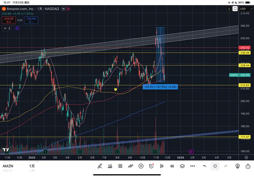The height and width of the screenshot is (177, 254).
Task: Tap the purple sync refresh icon
Action: pyautogui.click(x=17, y=28)
